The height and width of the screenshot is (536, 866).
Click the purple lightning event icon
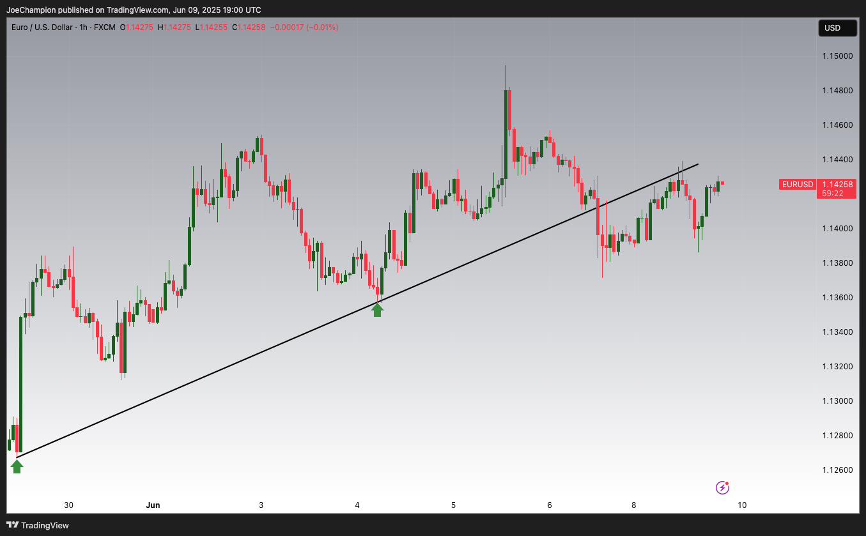[722, 488]
